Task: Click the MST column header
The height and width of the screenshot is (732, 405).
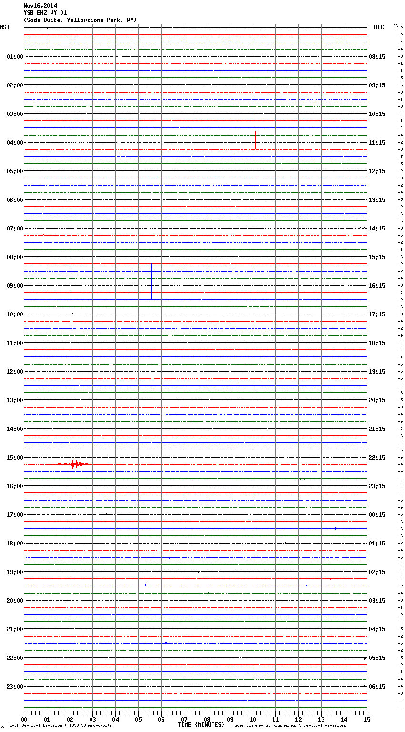Action: pyautogui.click(x=5, y=27)
